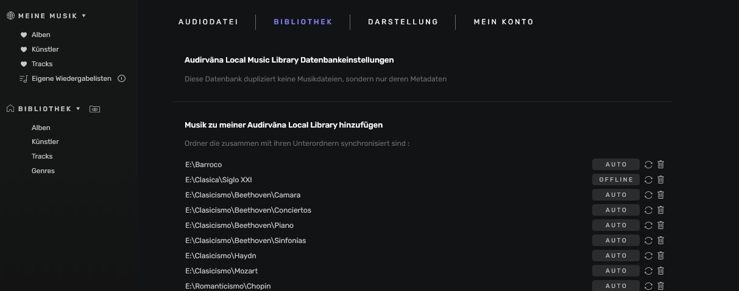
Task: Toggle AUTO mode for E:\Barroco
Action: click(x=616, y=165)
